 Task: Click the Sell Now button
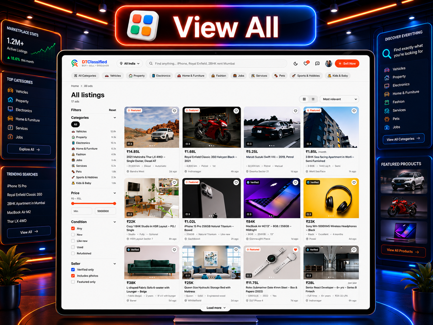[347, 64]
